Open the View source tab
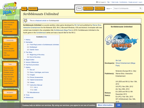Screen dimensions: 144x108 click(88, 8)
